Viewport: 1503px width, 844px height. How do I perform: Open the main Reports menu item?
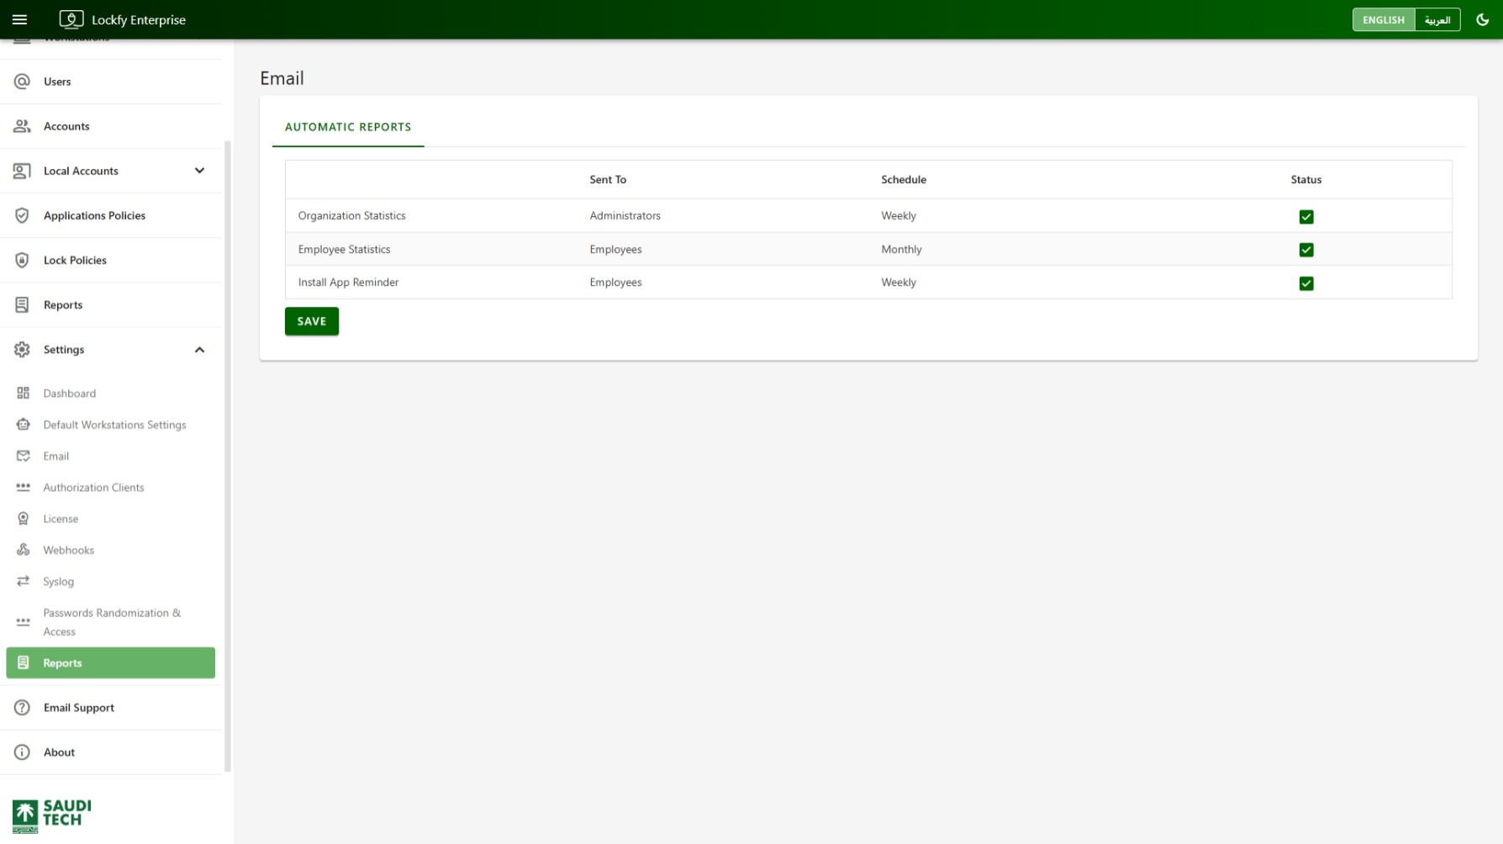(111, 304)
